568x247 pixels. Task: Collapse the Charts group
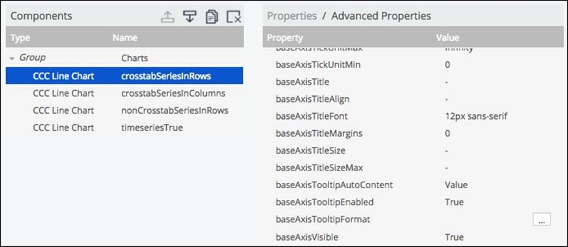coord(12,58)
